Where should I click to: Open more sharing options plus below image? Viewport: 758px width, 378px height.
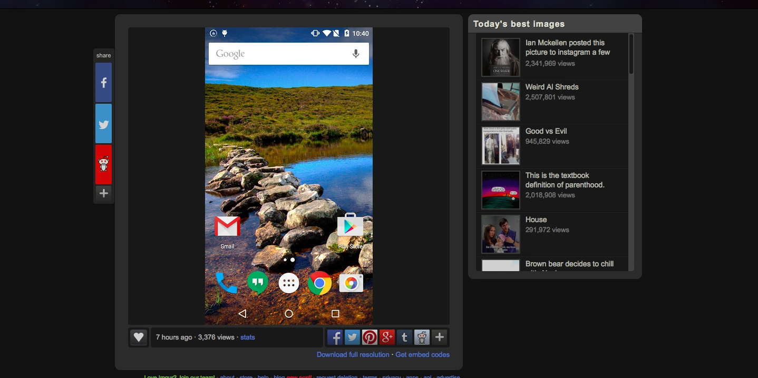[439, 337]
